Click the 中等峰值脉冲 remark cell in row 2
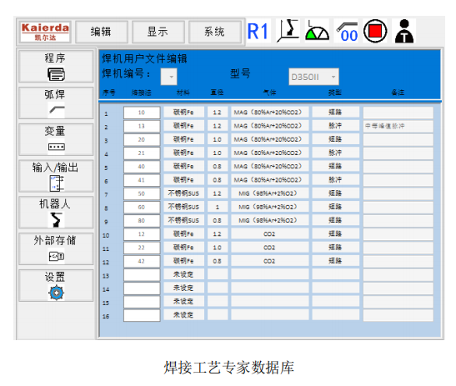This screenshot has height=386, width=456. click(x=398, y=126)
